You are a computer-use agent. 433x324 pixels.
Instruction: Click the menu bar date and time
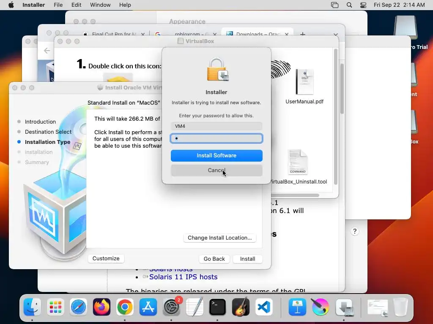coord(399,5)
